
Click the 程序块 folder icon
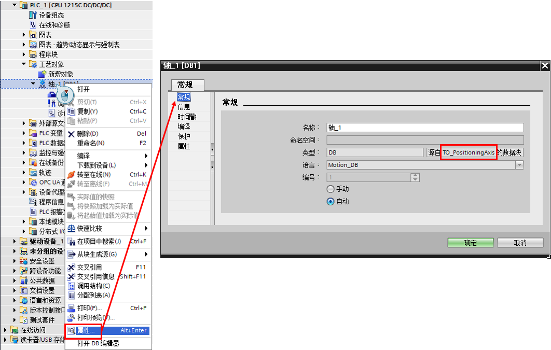(33, 54)
